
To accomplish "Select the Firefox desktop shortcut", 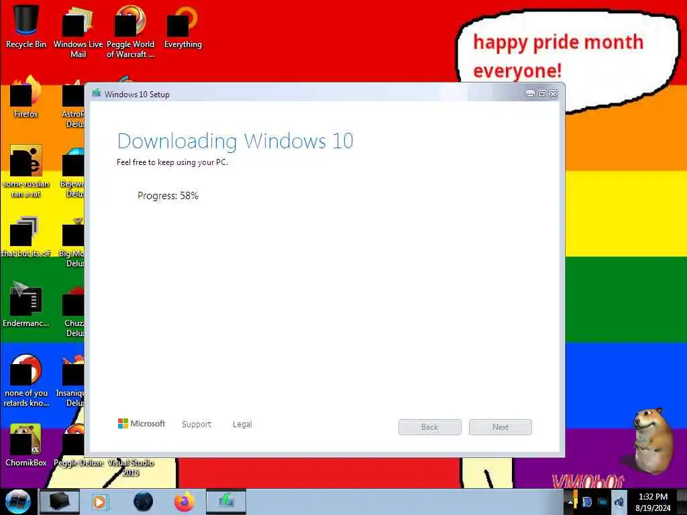I will pyautogui.click(x=26, y=97).
